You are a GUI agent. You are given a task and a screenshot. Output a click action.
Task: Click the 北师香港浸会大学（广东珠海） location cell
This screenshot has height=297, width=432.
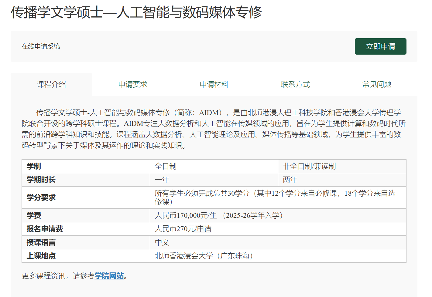point(278,256)
